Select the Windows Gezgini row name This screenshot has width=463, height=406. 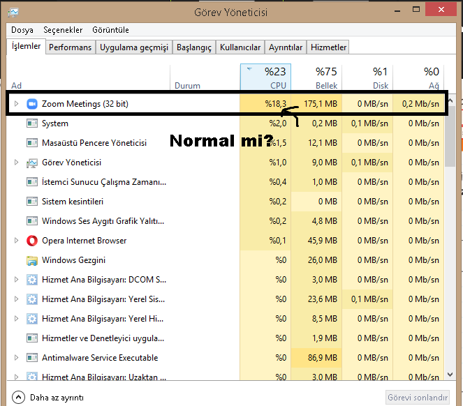(x=73, y=260)
